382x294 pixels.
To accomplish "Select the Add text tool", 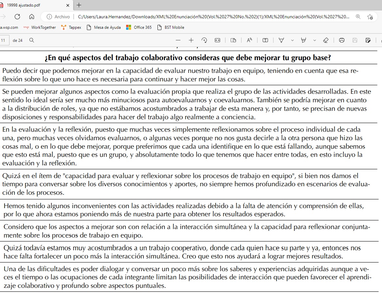I will tap(265, 41).
